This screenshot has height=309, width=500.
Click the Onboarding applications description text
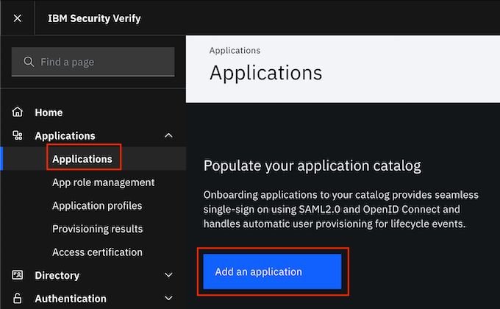click(341, 209)
